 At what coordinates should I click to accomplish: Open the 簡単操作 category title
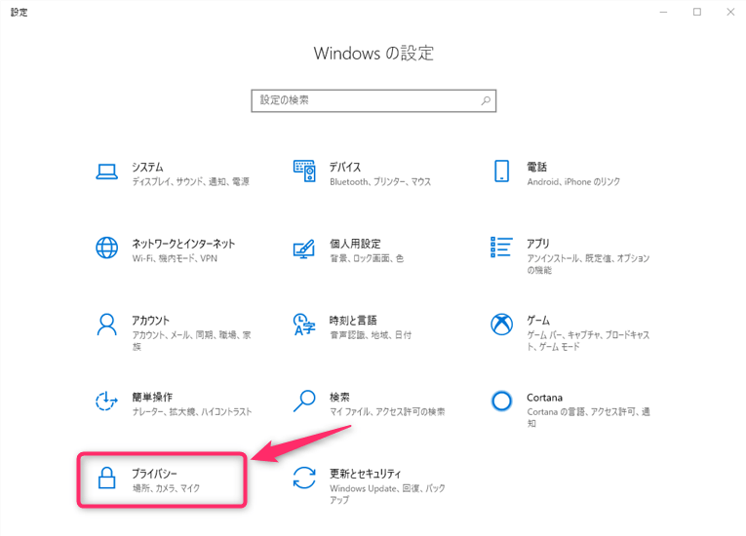[152, 397]
